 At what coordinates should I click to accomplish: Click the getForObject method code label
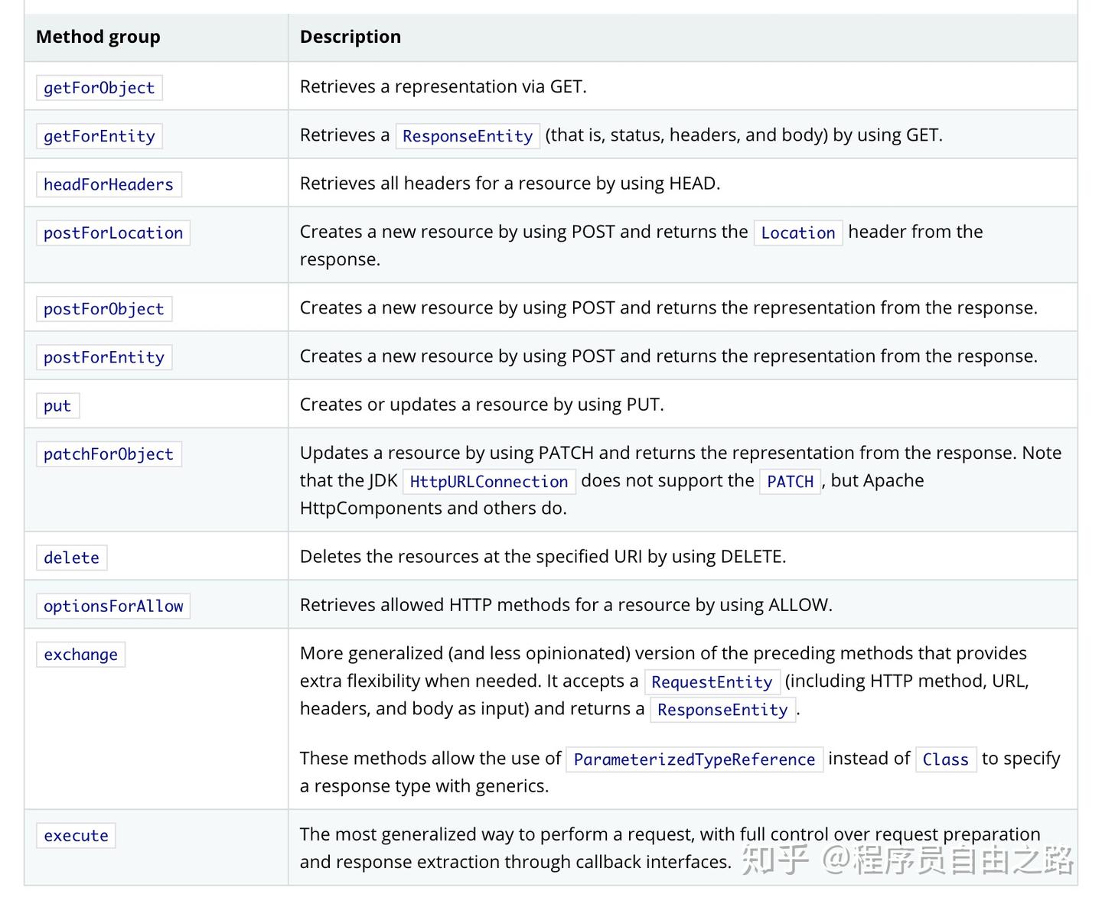99,88
